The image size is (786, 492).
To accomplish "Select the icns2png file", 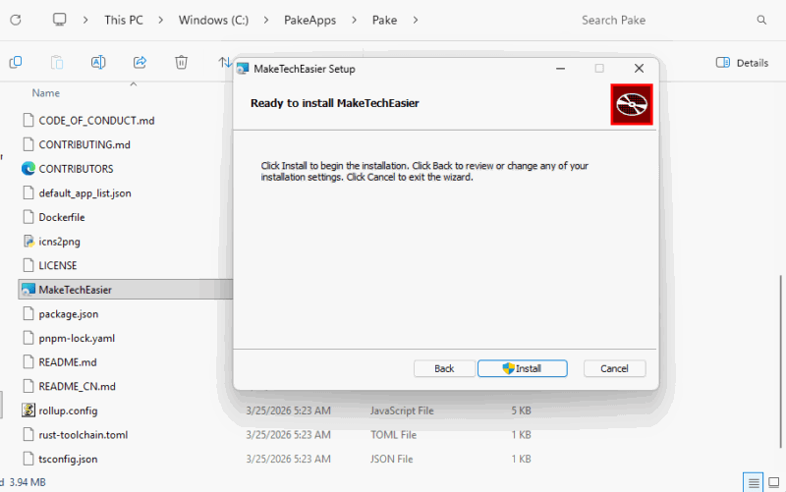I will click(x=60, y=242).
